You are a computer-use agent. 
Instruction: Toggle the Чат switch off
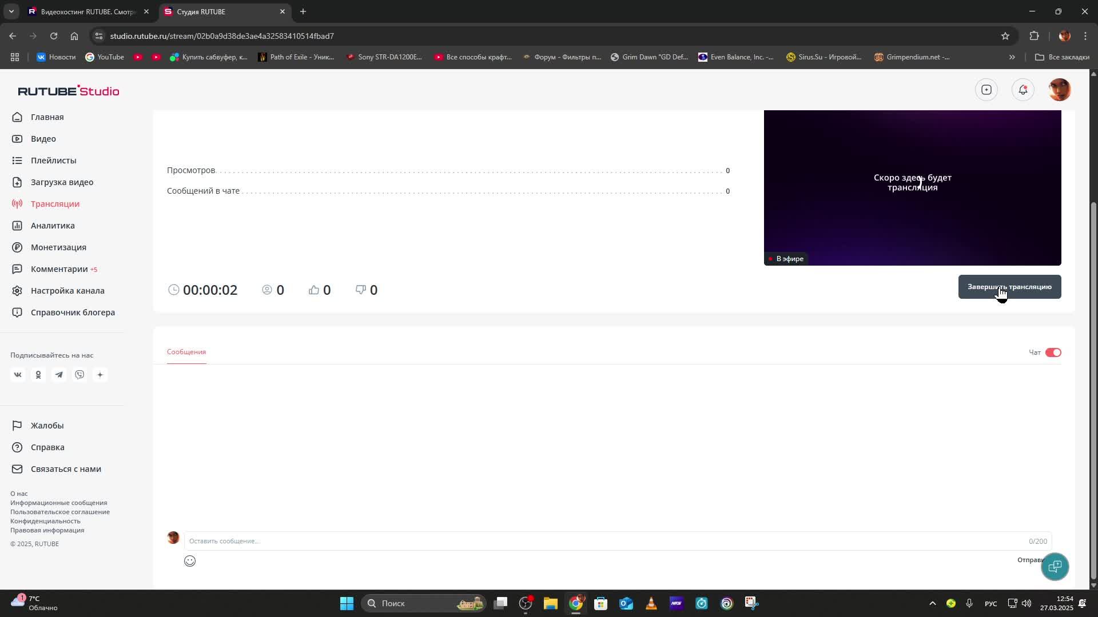pos(1053,352)
